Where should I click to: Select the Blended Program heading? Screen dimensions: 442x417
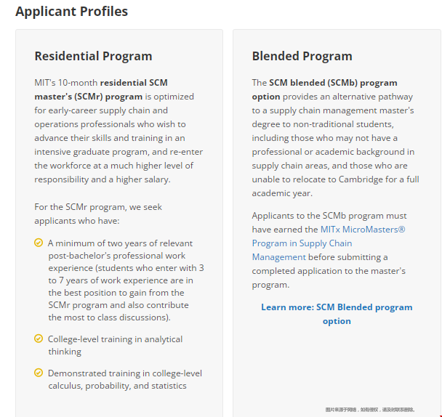pyautogui.click(x=302, y=56)
